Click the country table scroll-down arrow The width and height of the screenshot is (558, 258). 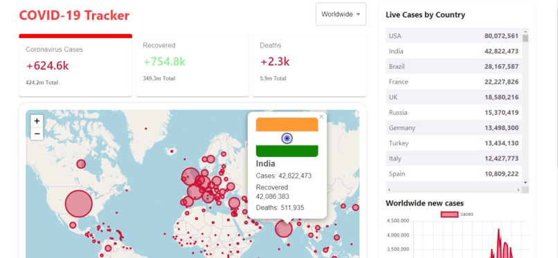(525, 183)
